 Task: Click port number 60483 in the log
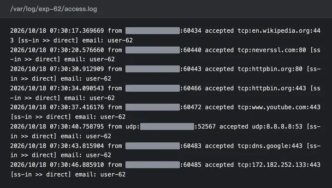[x=192, y=146]
